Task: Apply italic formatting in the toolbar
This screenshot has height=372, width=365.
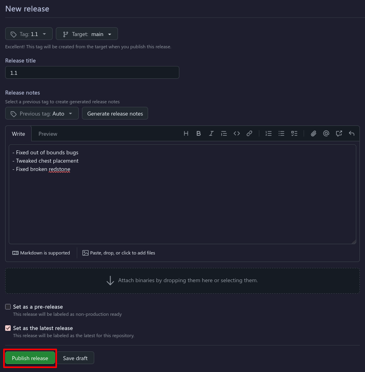Action: (211, 134)
